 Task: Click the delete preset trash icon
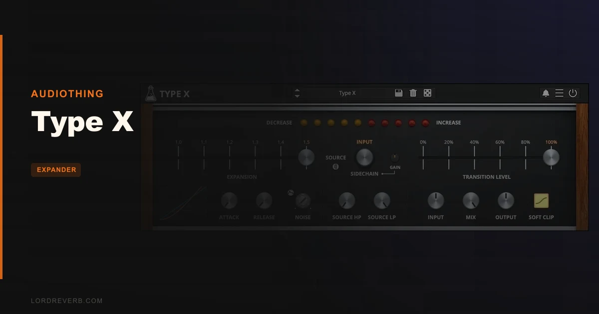pyautogui.click(x=413, y=93)
